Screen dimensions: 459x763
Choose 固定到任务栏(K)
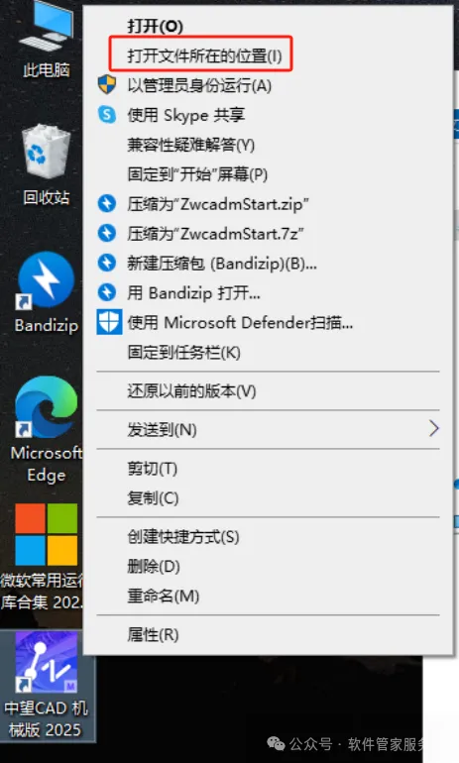tap(184, 352)
